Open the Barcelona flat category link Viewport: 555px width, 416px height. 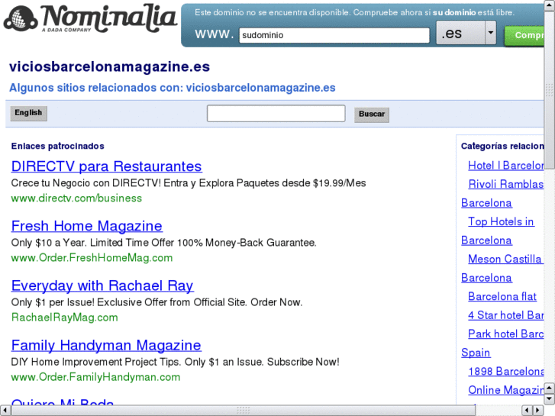pyautogui.click(x=502, y=296)
